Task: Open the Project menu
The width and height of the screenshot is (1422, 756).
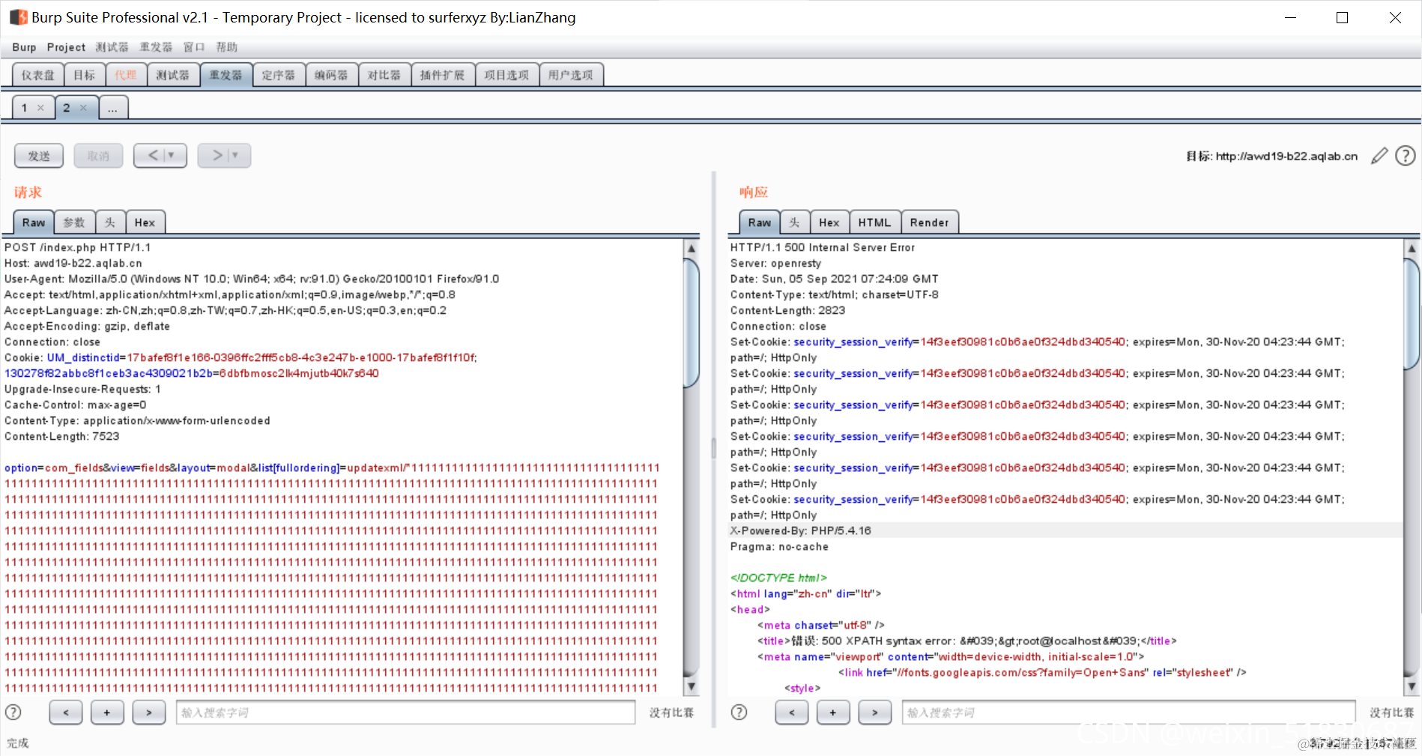Action: click(x=66, y=47)
